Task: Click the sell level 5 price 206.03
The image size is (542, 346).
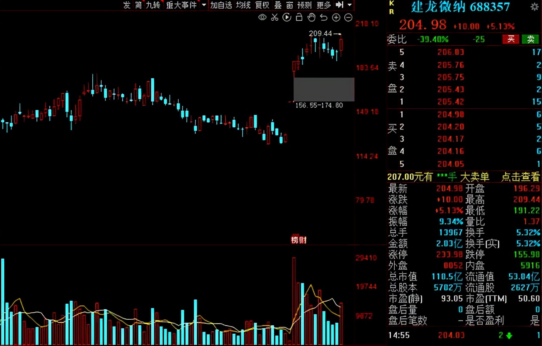Action: click(451, 52)
